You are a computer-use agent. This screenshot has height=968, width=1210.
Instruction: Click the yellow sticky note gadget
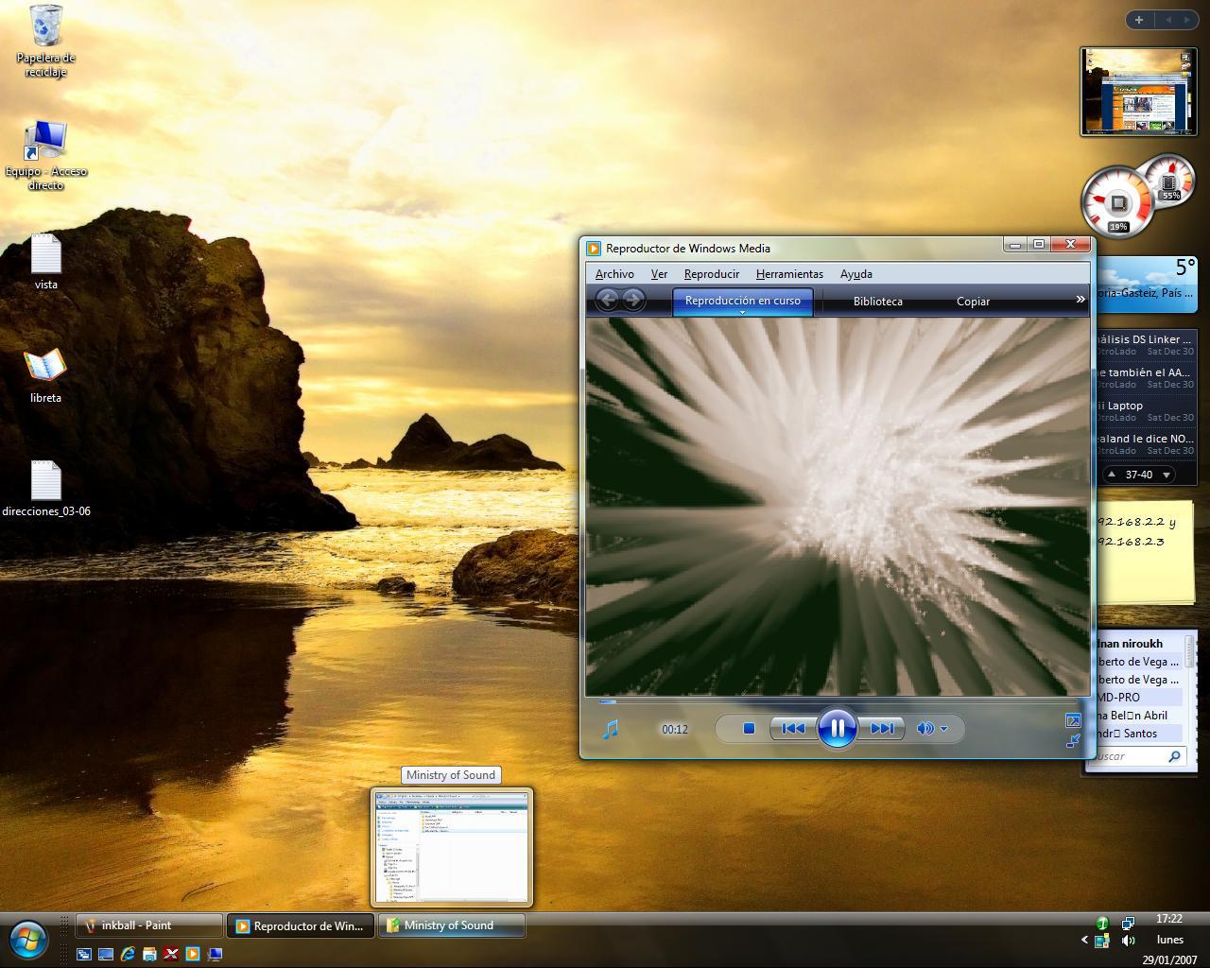(1144, 553)
